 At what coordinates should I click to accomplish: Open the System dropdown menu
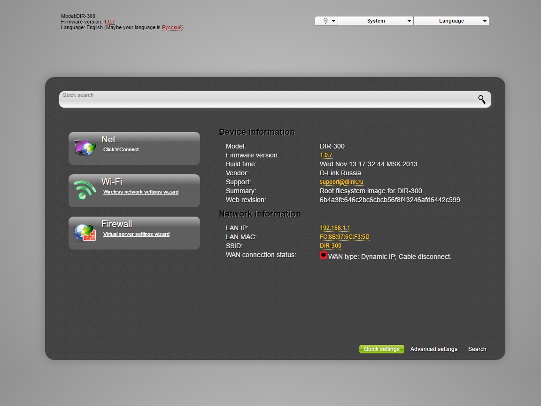pos(376,21)
